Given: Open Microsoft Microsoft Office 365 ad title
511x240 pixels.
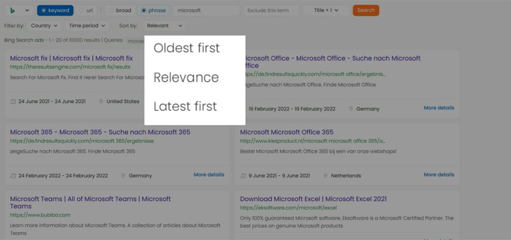Looking at the screenshot, I should (x=287, y=132).
